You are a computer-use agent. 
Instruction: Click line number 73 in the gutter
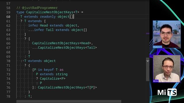pyautogui.click(x=8, y=74)
